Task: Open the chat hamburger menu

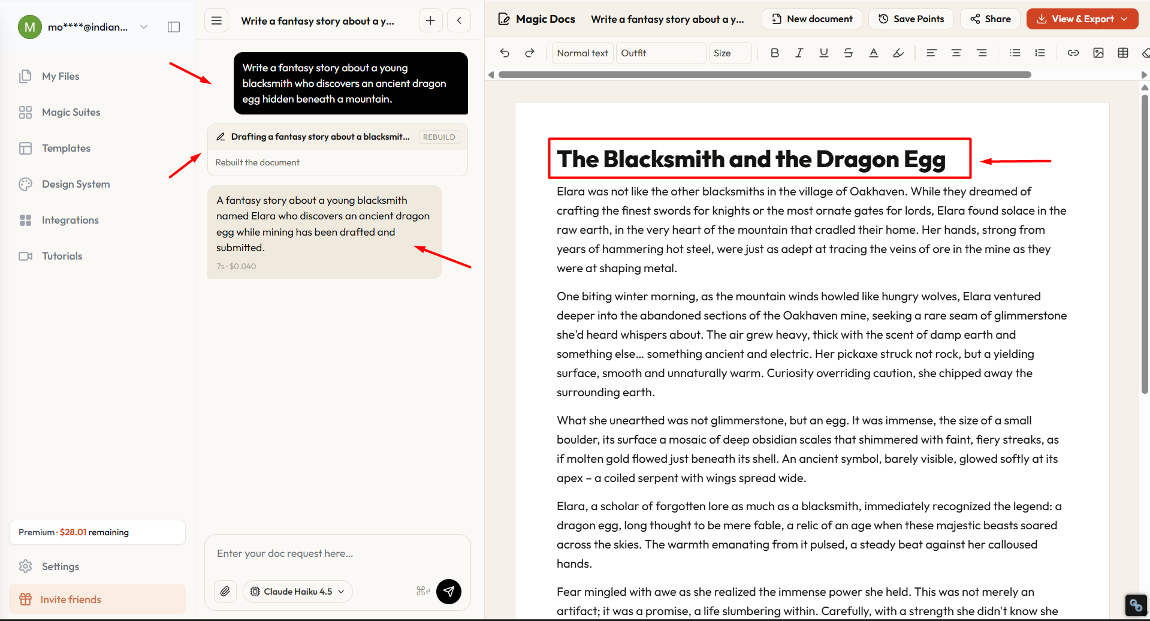Action: (216, 20)
